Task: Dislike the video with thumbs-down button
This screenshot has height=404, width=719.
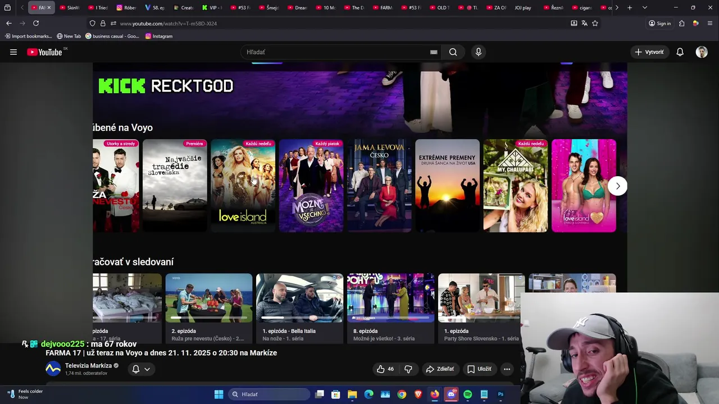Action: 408,369
